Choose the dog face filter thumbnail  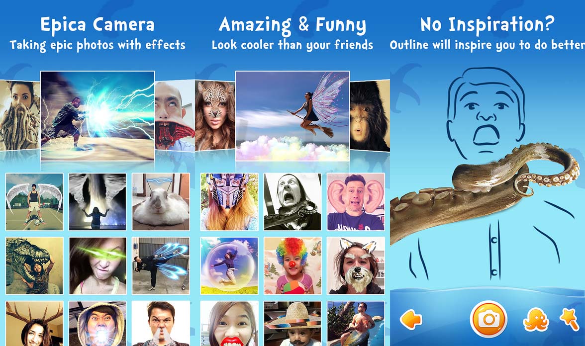[x=356, y=265]
